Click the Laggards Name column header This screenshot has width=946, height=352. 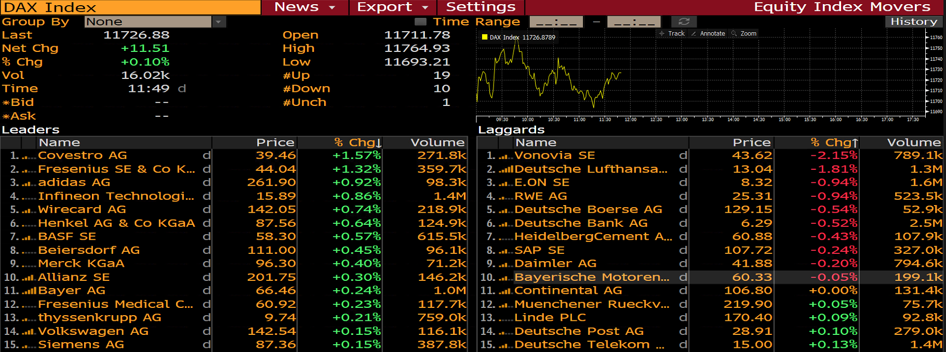[x=601, y=142]
